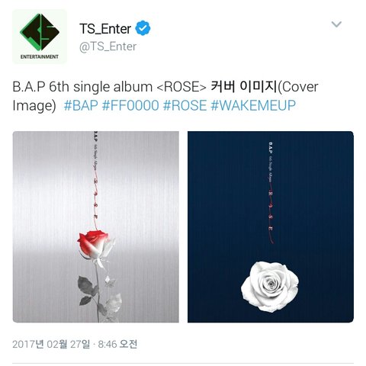Open the TS_Enter display name
This screenshot has height=366, width=366.
(x=105, y=28)
